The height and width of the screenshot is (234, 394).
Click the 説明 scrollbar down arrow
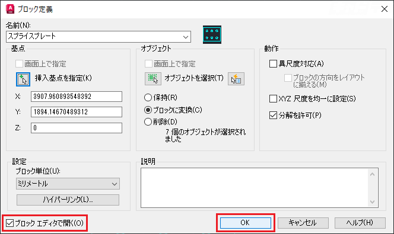tap(373, 201)
